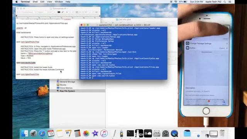Launch iMovie purple star icon in Dock

95,133
